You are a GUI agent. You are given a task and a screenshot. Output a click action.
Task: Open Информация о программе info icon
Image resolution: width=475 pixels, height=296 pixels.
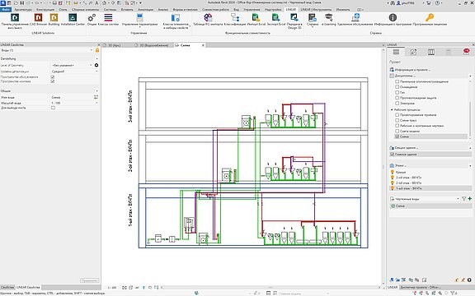tap(393, 17)
